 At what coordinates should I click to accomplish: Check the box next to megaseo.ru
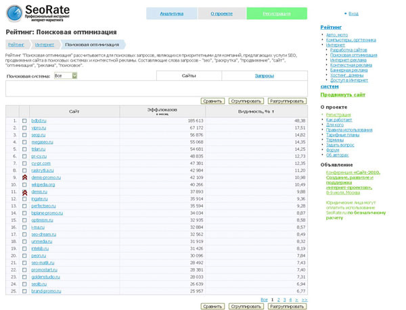(24, 142)
